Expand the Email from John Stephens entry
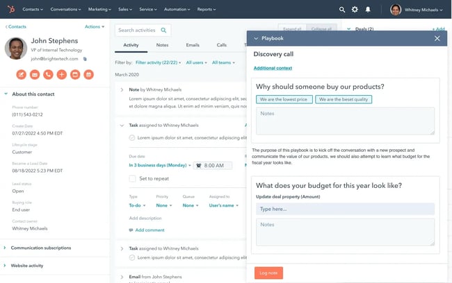The image size is (452, 283). click(122, 277)
